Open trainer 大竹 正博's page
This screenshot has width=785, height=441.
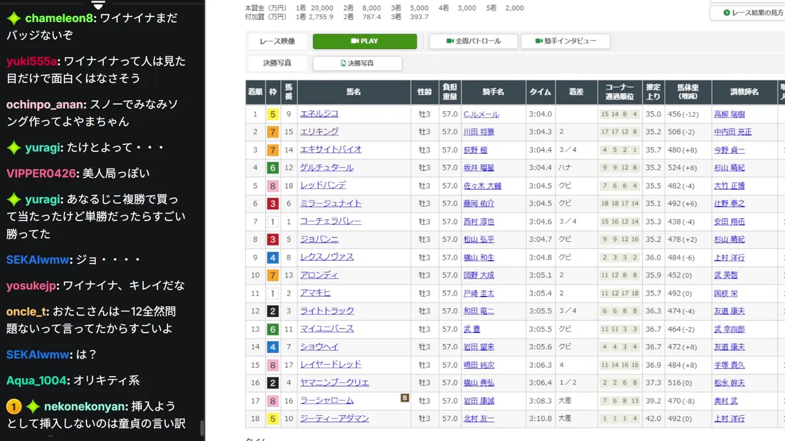pyautogui.click(x=730, y=186)
